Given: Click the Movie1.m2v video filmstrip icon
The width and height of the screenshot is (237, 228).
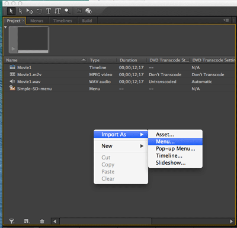Looking at the screenshot, I should [x=12, y=74].
